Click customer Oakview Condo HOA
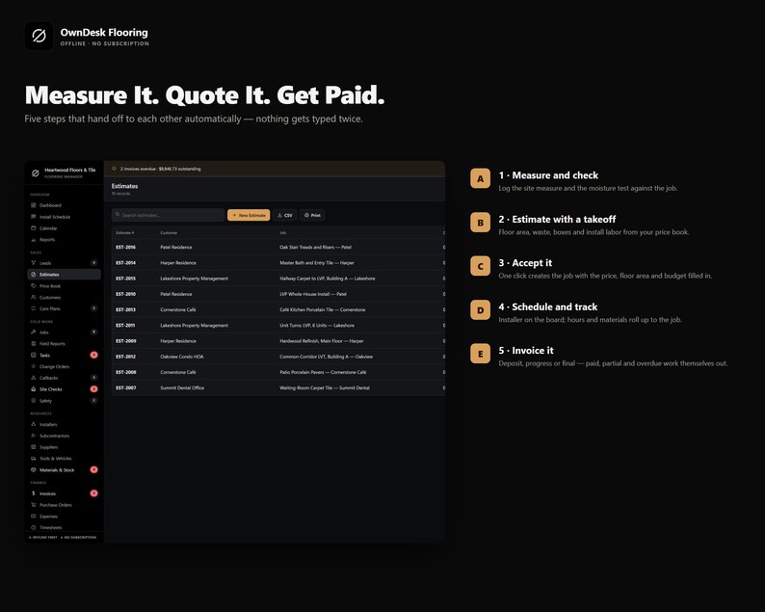Screen dimensions: 765x612 click(x=182, y=357)
